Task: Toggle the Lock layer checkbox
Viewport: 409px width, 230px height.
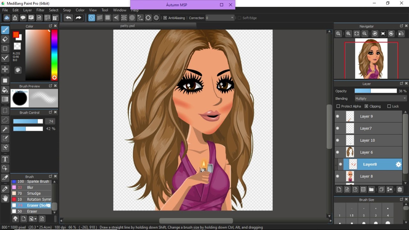Action: tap(389, 106)
